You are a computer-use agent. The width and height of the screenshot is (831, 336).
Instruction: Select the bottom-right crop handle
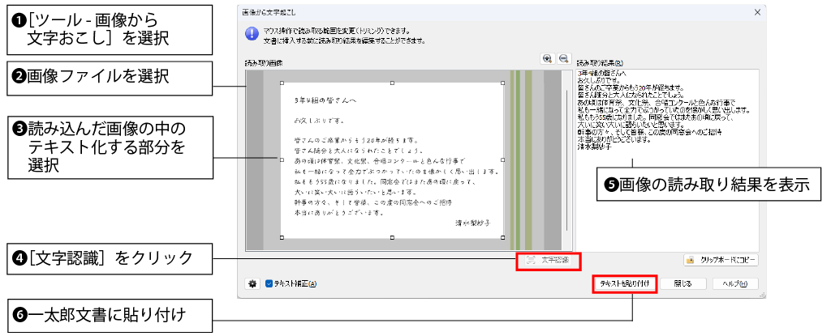tap(504, 238)
